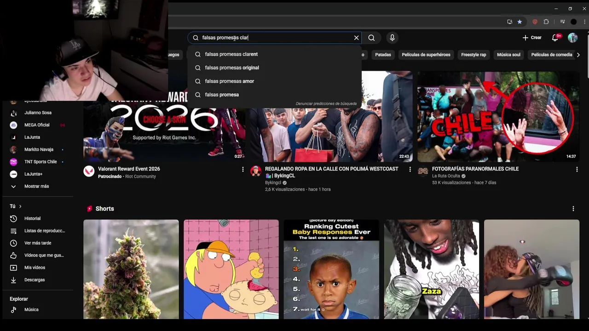
Task: Open the browser three-dot menu
Action: pos(584,22)
